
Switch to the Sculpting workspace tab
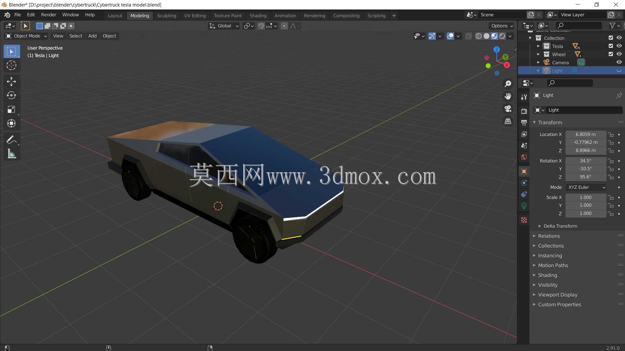tap(166, 16)
